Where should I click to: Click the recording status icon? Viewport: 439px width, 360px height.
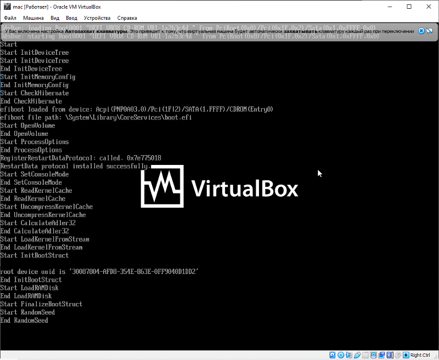(x=381, y=355)
